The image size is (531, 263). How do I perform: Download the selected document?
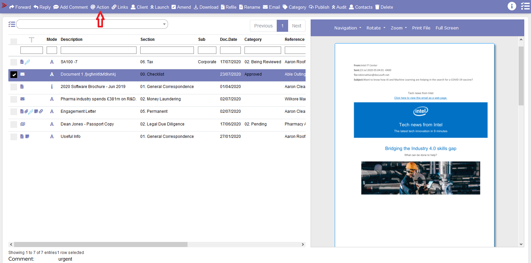click(206, 7)
